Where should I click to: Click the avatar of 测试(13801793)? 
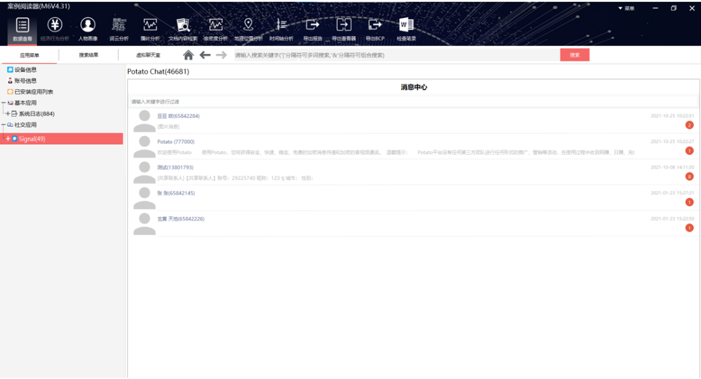(144, 173)
